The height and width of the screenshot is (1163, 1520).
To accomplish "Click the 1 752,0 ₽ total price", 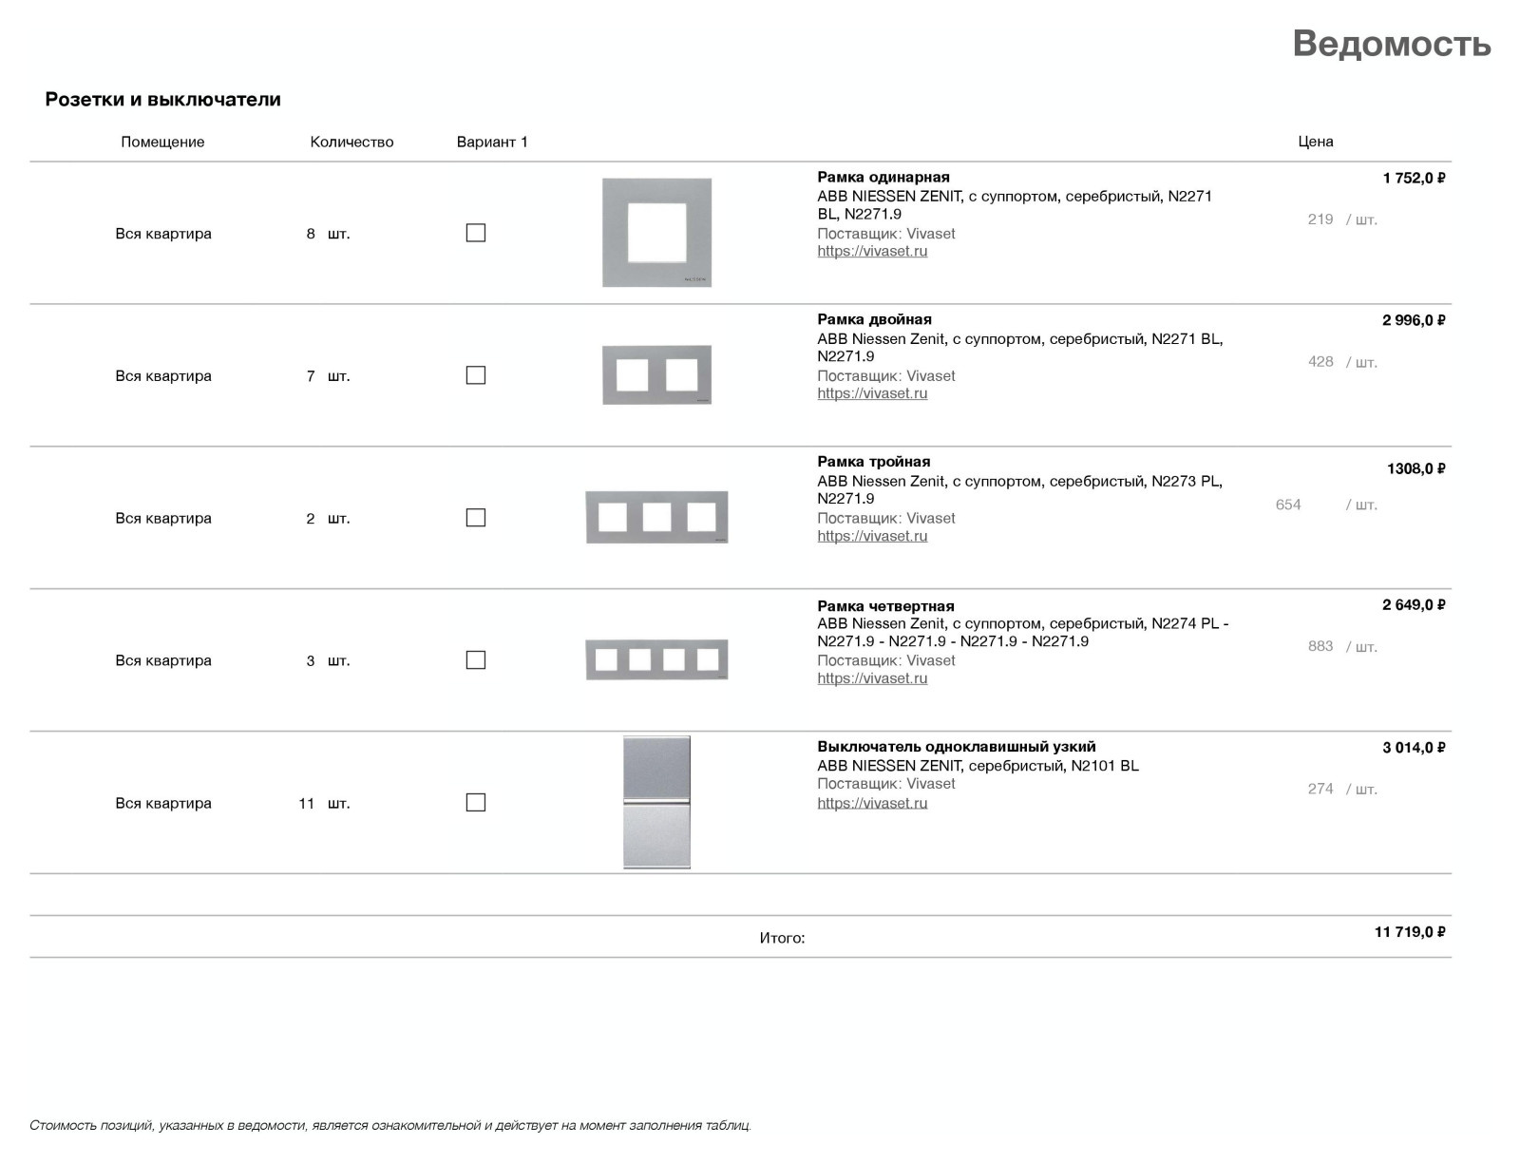I will [x=1414, y=179].
